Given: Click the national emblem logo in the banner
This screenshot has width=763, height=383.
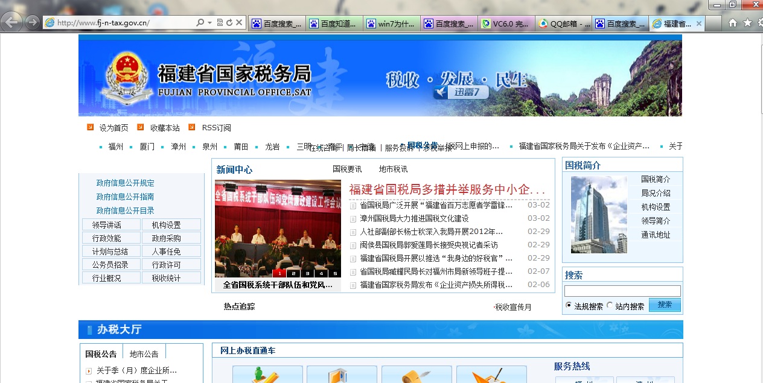Looking at the screenshot, I should coord(126,77).
